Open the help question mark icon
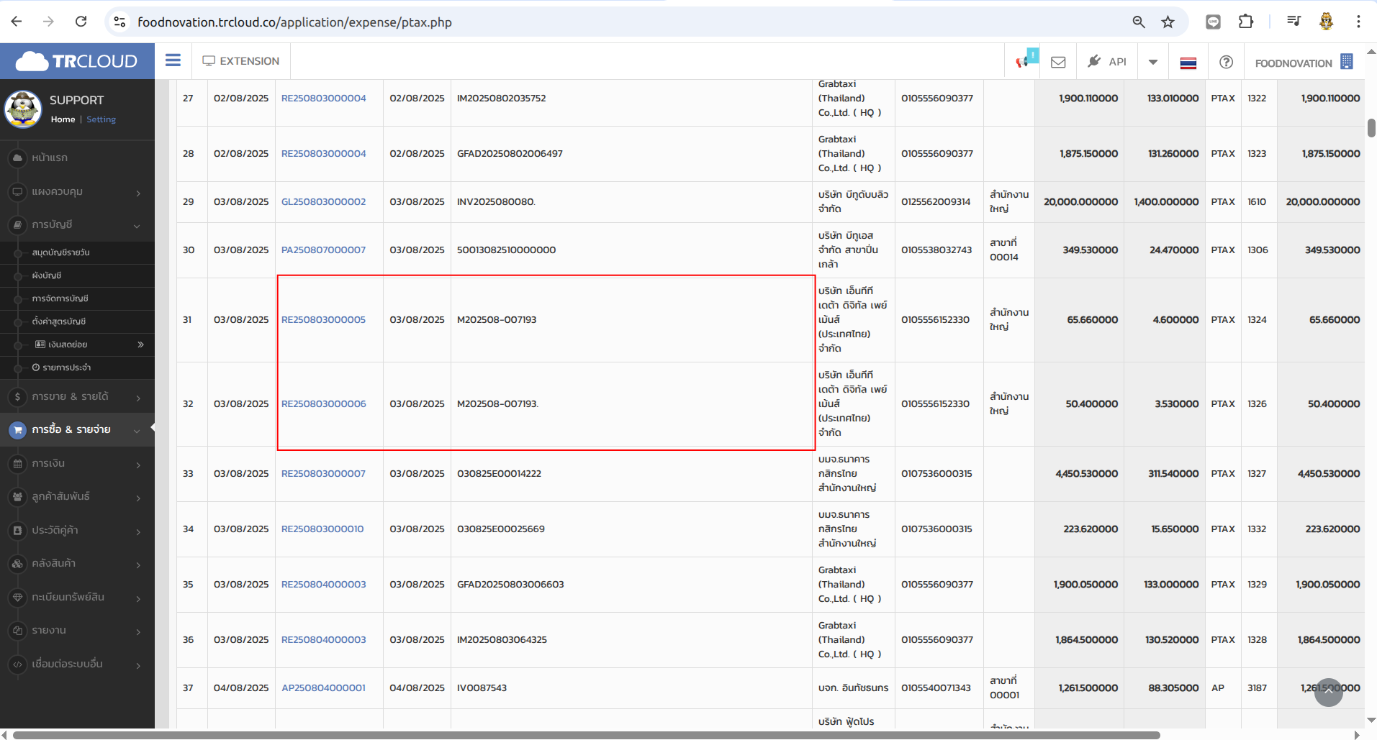The width and height of the screenshot is (1377, 740). pos(1226,63)
